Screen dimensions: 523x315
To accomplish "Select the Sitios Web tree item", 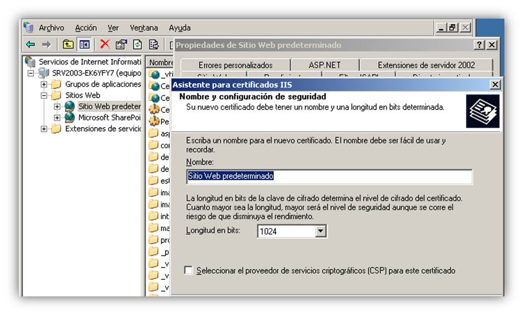I will click(x=82, y=95).
